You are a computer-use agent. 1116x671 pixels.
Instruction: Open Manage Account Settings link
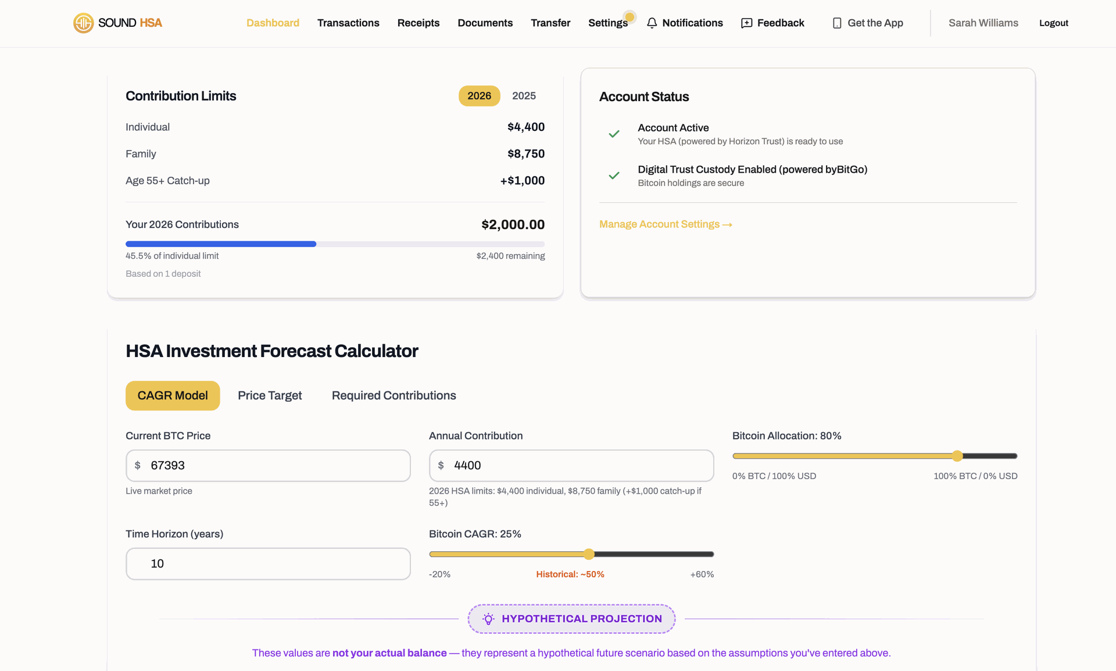(665, 224)
